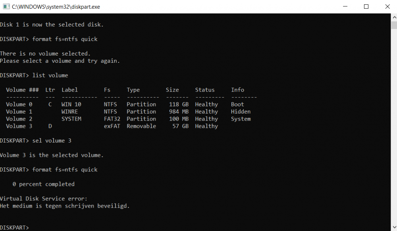The height and width of the screenshot is (231, 397).
Task: Click the scrollbar up arrow
Action: [393, 17]
